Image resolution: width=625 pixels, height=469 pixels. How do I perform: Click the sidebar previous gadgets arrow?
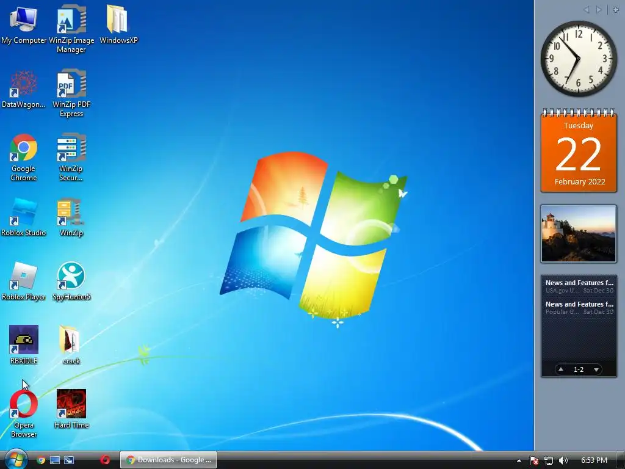[x=587, y=10]
